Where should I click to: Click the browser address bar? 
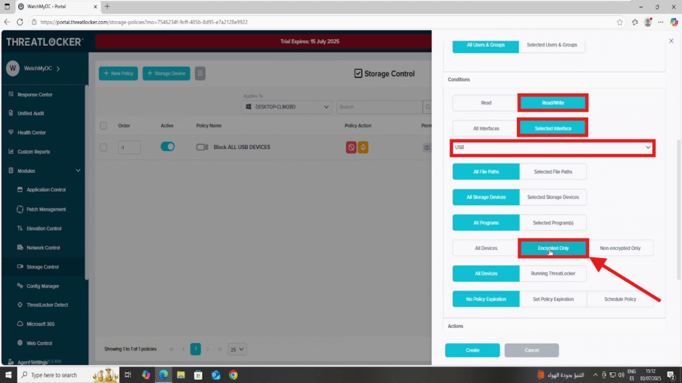(x=322, y=22)
